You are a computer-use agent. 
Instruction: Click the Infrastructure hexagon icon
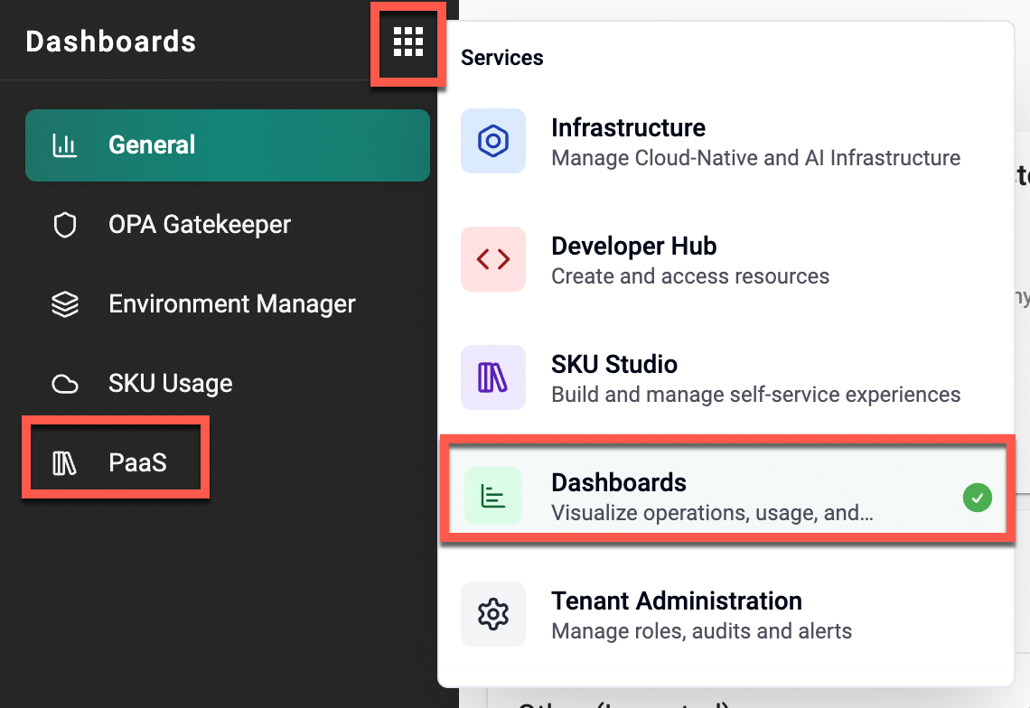[492, 141]
